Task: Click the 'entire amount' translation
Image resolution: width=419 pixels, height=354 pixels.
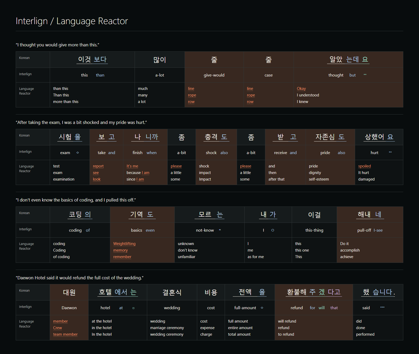Action: [240, 328]
